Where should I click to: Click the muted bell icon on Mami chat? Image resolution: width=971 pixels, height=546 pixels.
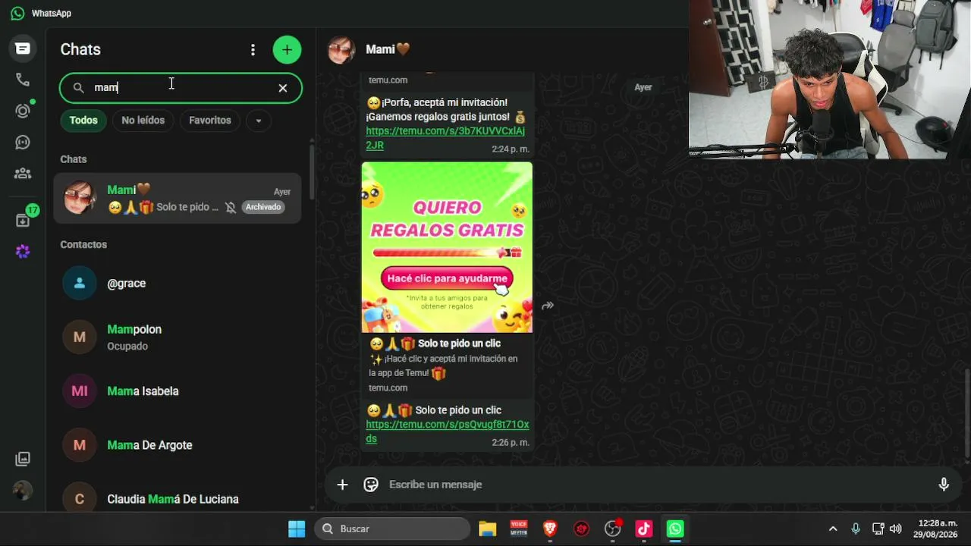tap(231, 207)
